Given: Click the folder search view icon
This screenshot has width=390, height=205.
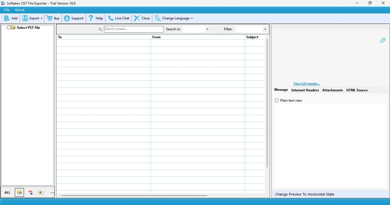Looking at the screenshot, I should pyautogui.click(x=19, y=193).
